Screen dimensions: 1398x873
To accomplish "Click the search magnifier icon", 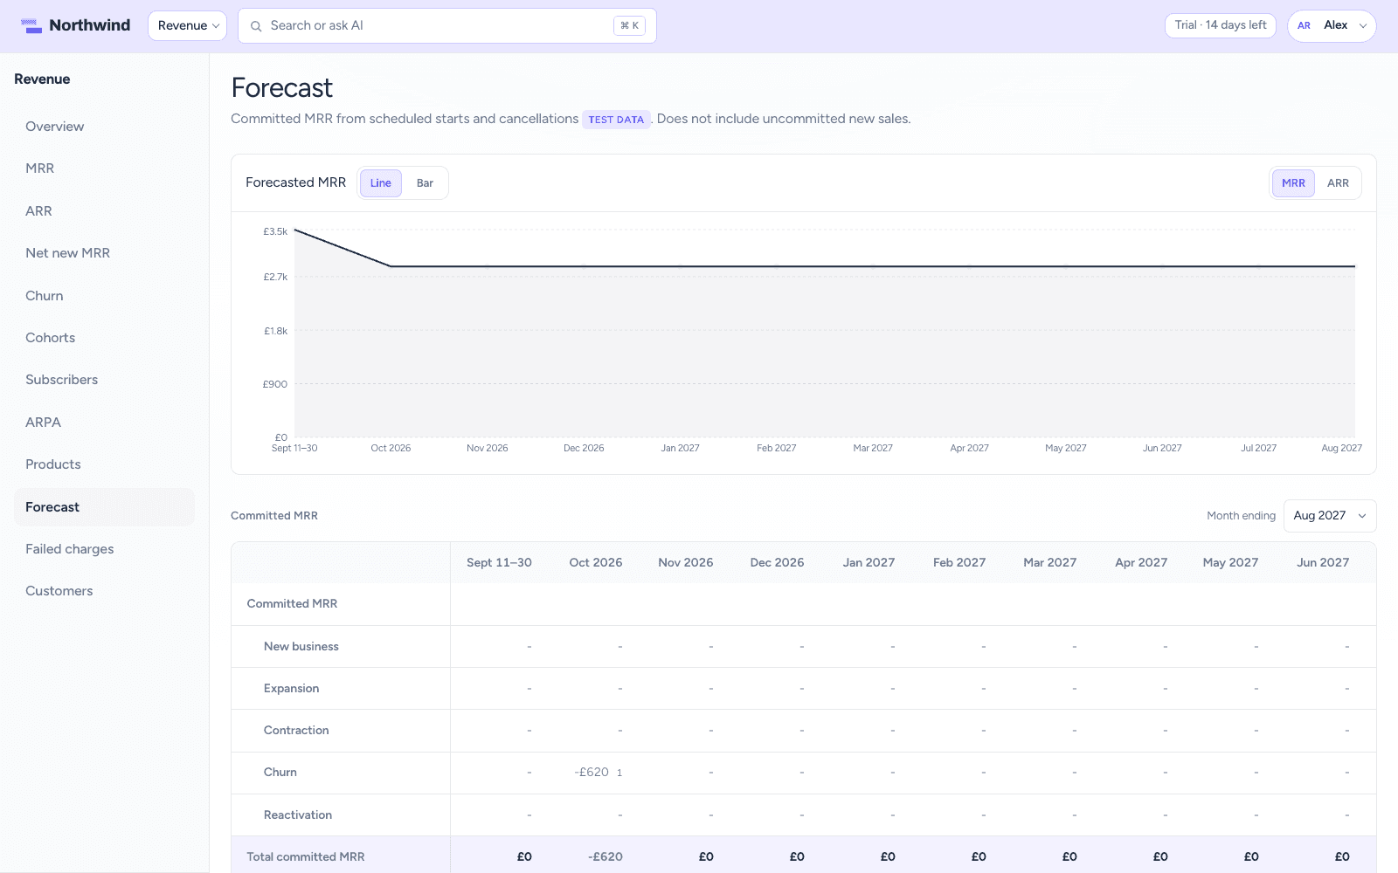I will [256, 26].
